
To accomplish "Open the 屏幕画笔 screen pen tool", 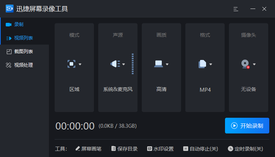I will (89, 149).
